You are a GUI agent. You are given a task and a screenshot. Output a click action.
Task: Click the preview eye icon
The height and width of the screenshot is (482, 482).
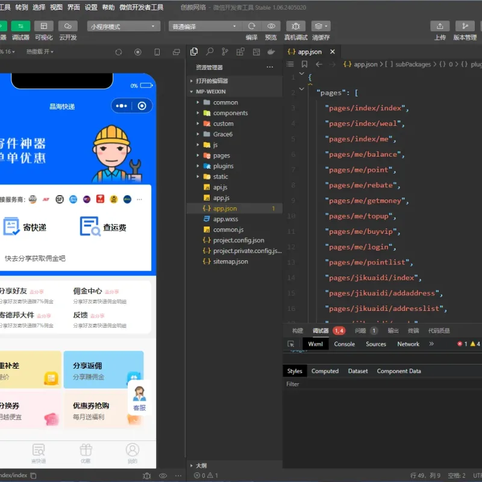coord(271,26)
